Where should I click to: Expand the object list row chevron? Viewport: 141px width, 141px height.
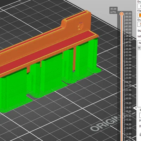[x=139, y=48]
